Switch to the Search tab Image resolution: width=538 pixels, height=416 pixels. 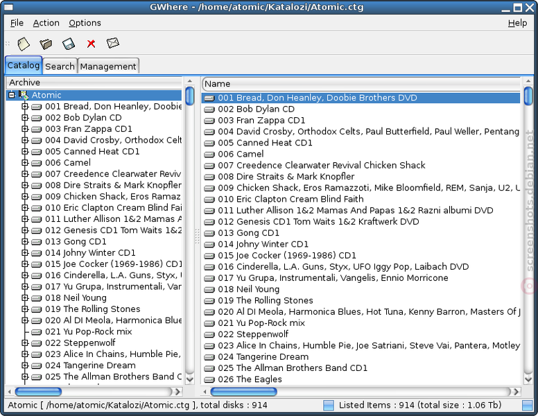(x=60, y=67)
